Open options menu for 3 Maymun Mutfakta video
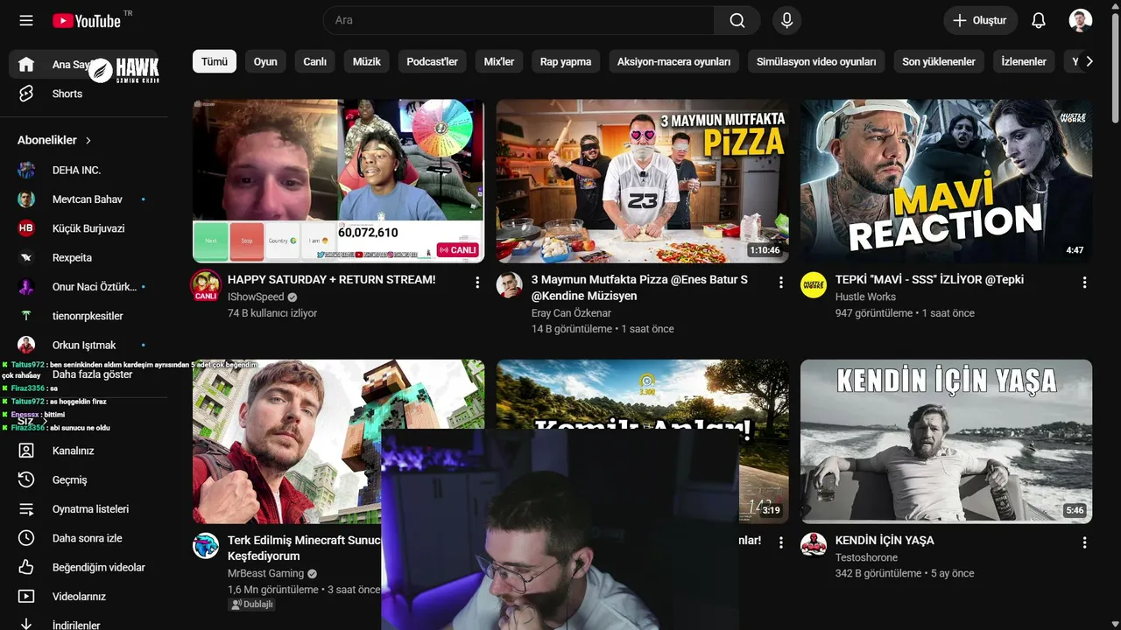Screen dimensions: 1121x630 (x=781, y=282)
